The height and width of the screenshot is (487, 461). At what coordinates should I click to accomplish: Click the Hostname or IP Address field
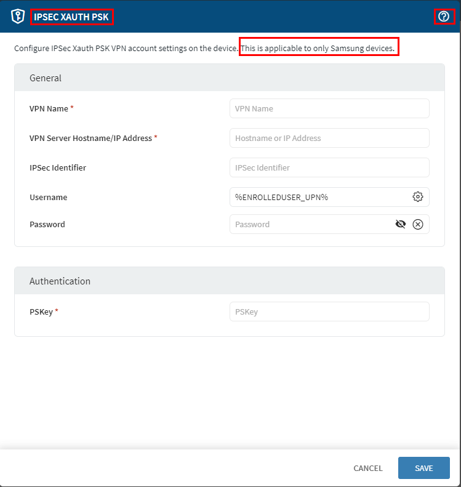pos(329,138)
